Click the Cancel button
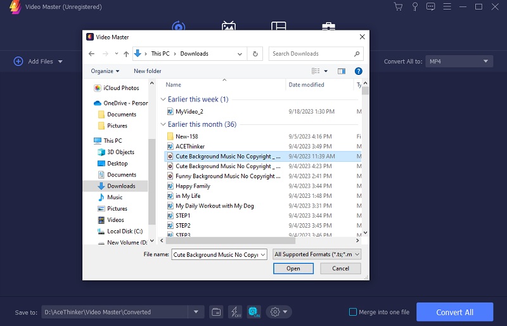The width and height of the screenshot is (507, 326). click(x=340, y=268)
